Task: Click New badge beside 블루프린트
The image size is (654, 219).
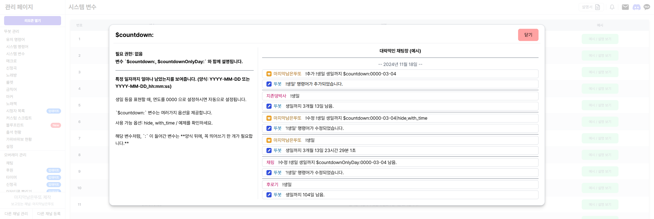Action: (56, 125)
